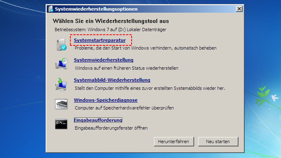
Task: Click the Herunterfahren button
Action: pos(174,142)
